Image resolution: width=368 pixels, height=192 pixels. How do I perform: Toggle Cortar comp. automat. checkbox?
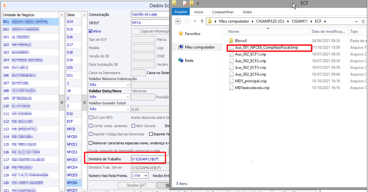pyautogui.click(x=91, y=126)
